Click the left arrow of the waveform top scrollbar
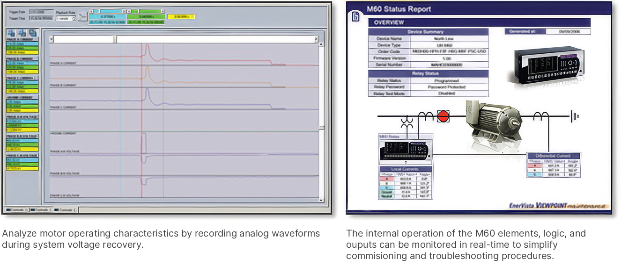Viewport: 621px width, 273px height. (x=52, y=39)
